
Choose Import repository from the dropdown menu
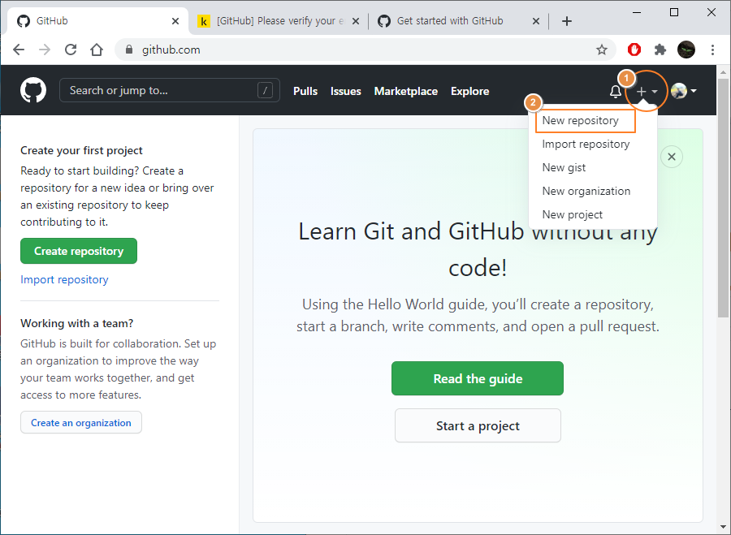586,144
